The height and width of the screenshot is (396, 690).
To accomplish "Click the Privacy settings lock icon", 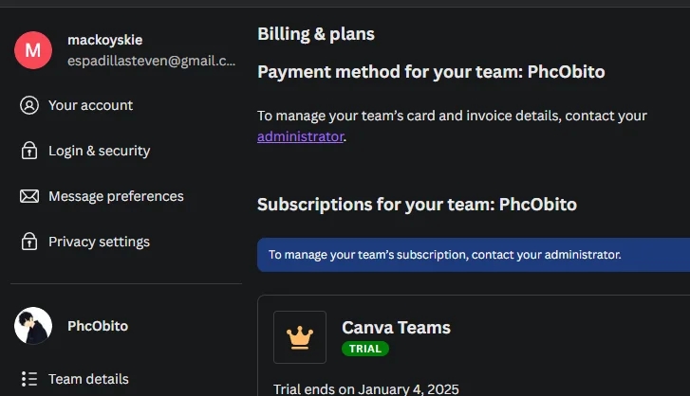I will (x=29, y=242).
